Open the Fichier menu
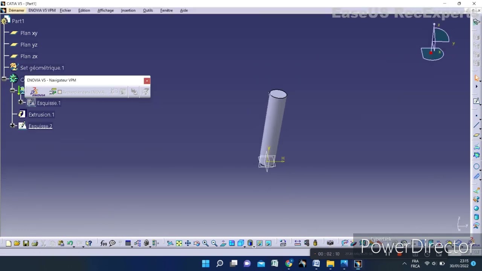Screen dimensions: 482x271 click(65, 10)
